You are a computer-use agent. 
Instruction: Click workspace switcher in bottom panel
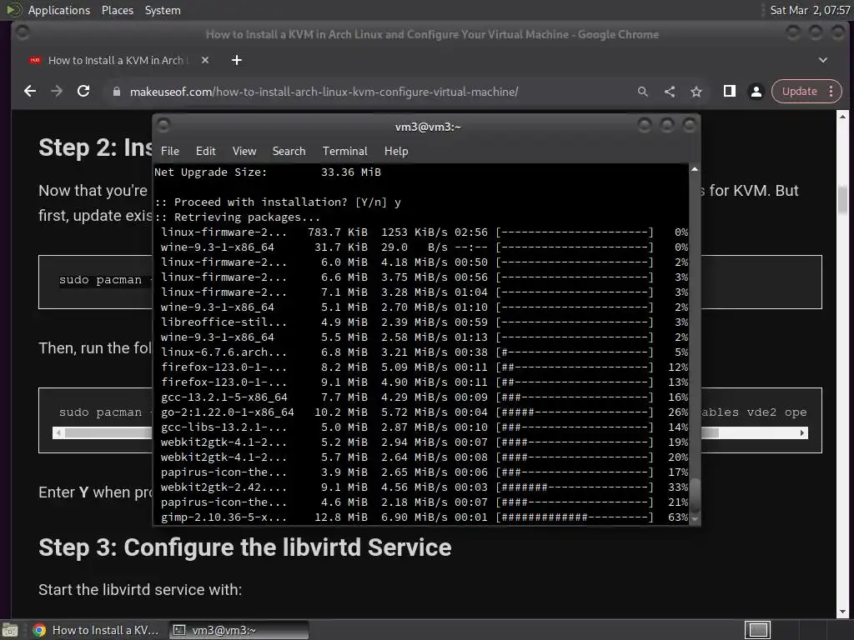click(x=758, y=630)
